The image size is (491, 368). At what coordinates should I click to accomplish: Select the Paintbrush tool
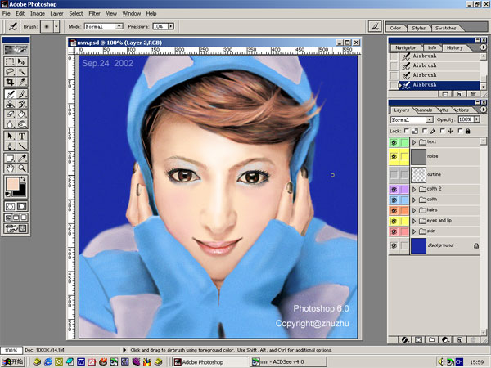(21, 94)
